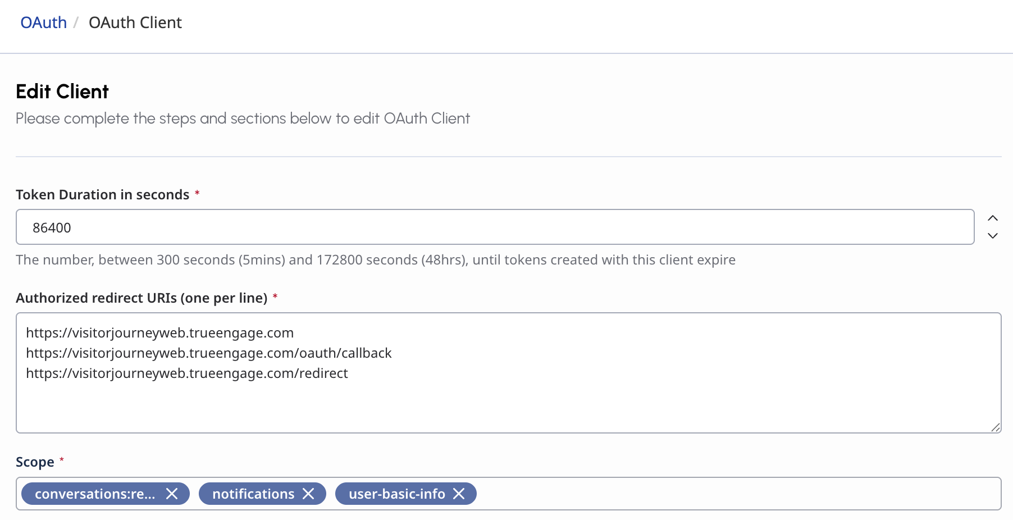Image resolution: width=1013 pixels, height=520 pixels.
Task: Increase token duration with up arrow
Action: click(x=993, y=218)
